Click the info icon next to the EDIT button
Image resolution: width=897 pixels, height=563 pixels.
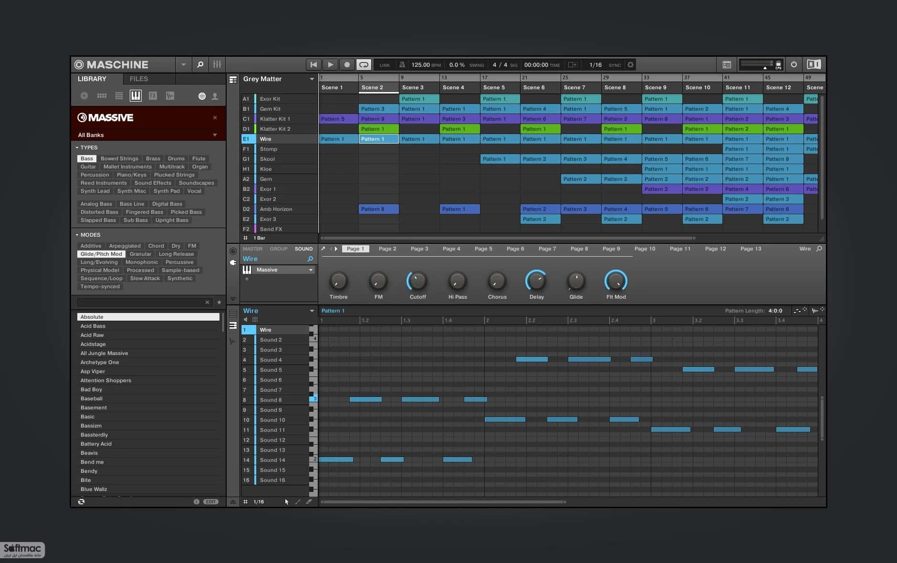pyautogui.click(x=196, y=502)
